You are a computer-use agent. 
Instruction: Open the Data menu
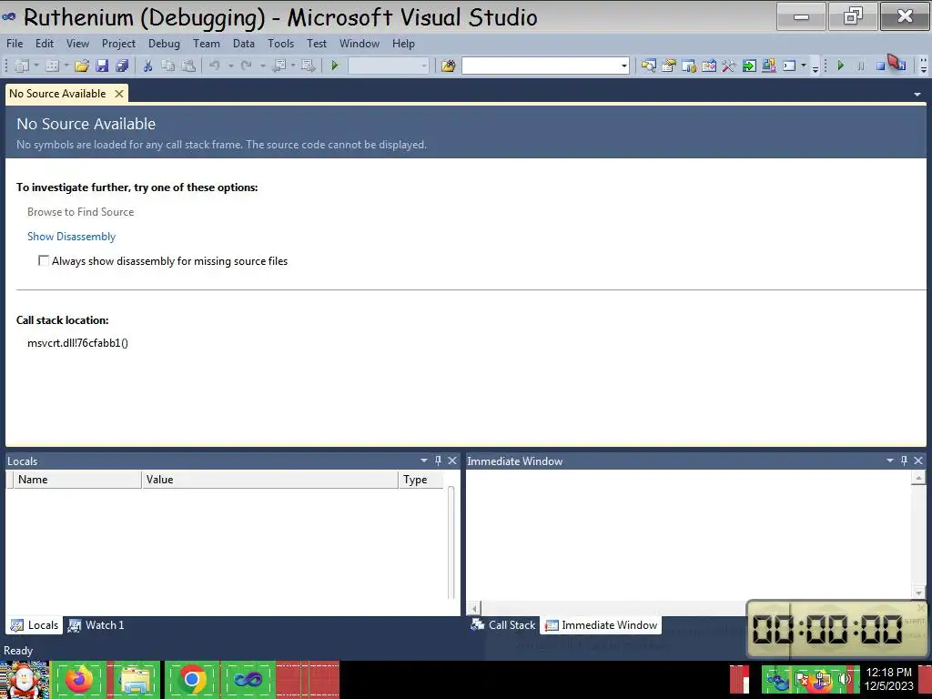click(244, 44)
